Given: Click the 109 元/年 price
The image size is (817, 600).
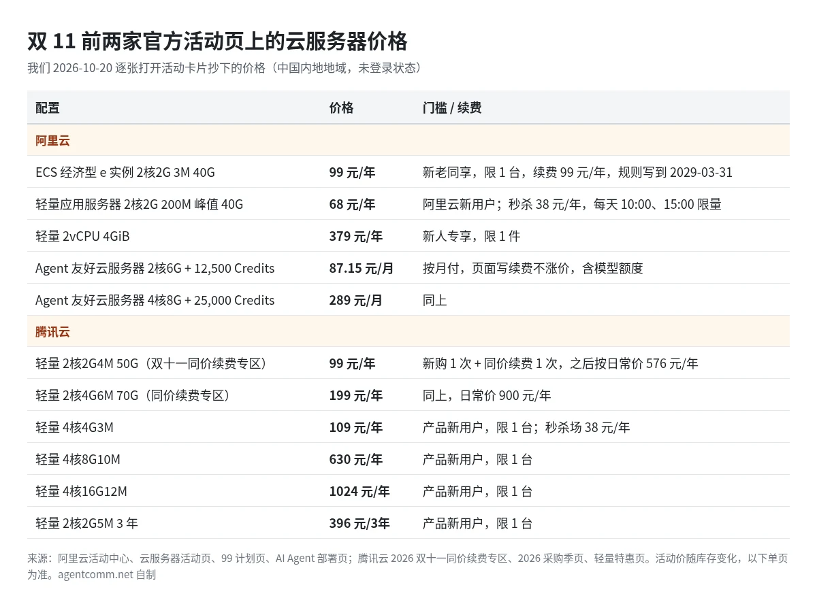Looking at the screenshot, I should click(356, 428).
